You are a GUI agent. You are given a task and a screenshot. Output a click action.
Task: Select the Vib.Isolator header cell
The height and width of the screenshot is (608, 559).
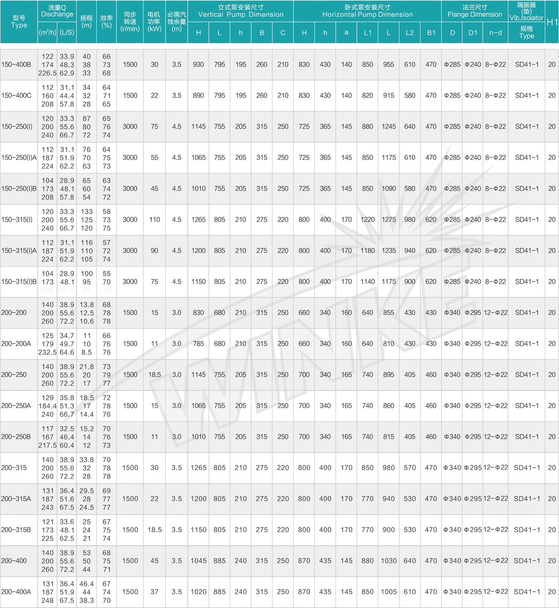coord(526,11)
